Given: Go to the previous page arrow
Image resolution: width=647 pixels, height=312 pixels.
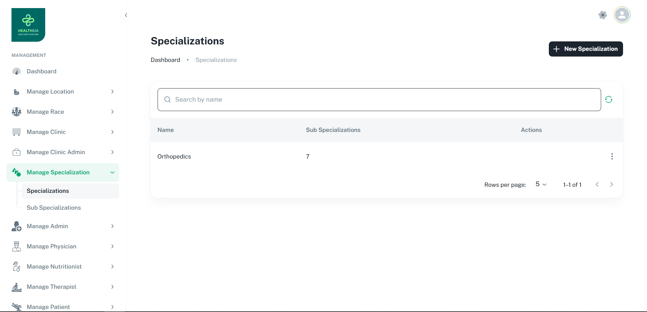Looking at the screenshot, I should (x=597, y=184).
